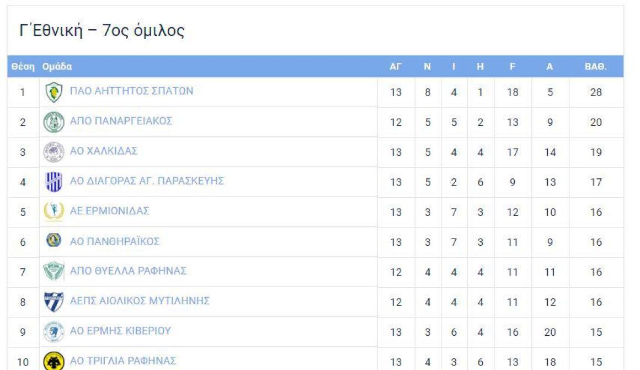Screen dimensions: 640x370
Task: Click the ΑΟ ΠΑΝΘΗΡΑΪΚΟΣ badge
Action: (x=54, y=241)
